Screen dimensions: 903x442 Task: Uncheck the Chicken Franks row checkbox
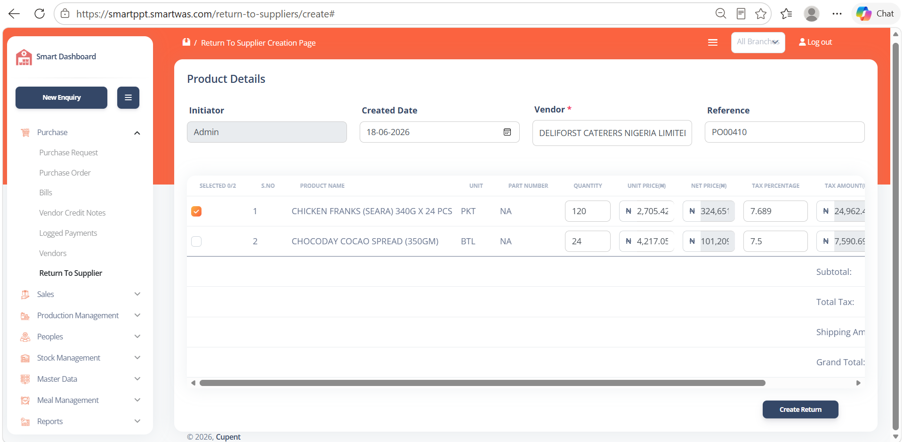coord(196,211)
